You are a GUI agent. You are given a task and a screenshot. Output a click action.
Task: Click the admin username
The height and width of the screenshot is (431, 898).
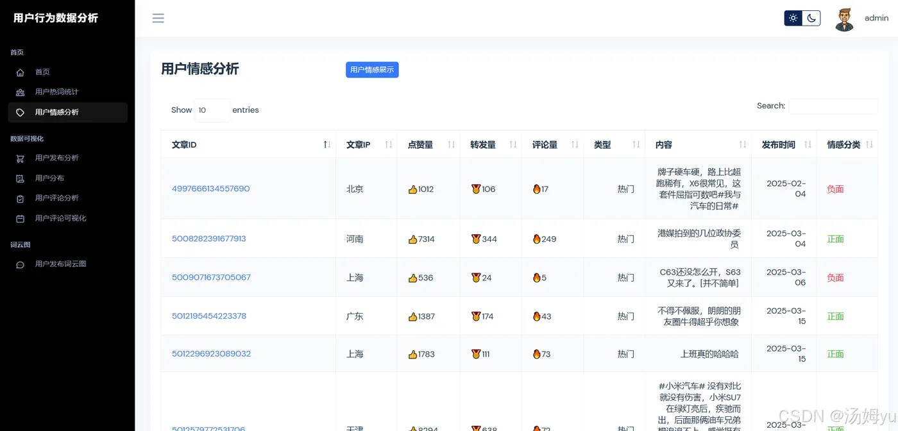coord(876,18)
